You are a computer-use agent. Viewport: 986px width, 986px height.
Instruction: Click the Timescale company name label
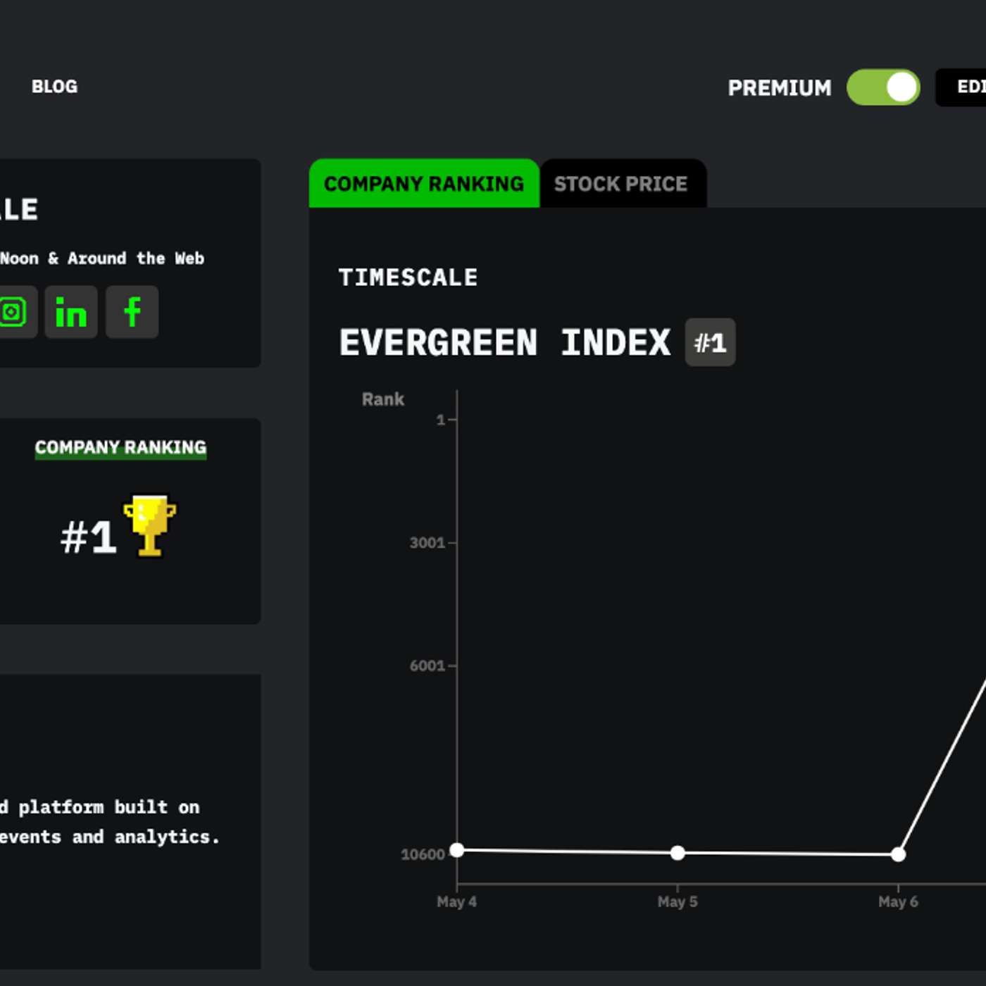[x=408, y=277]
